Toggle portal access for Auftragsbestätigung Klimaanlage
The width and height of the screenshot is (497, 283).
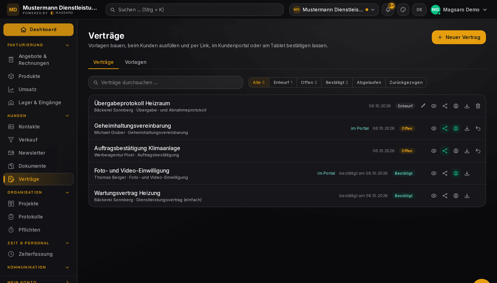pos(456,151)
